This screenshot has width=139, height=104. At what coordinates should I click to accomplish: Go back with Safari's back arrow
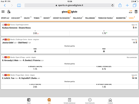(5, 5)
